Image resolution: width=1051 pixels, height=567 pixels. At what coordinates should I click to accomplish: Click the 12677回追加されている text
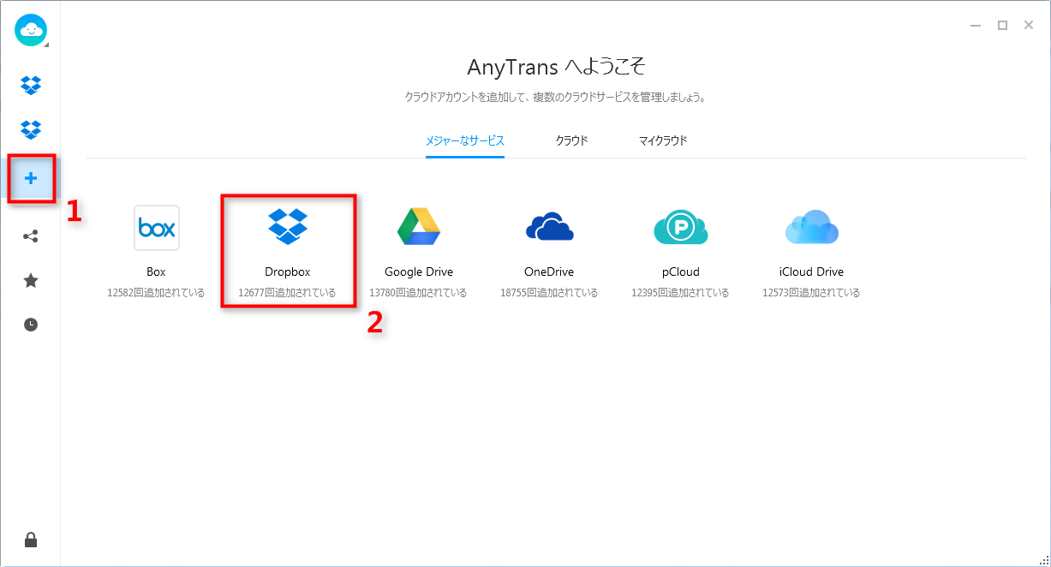coord(287,293)
